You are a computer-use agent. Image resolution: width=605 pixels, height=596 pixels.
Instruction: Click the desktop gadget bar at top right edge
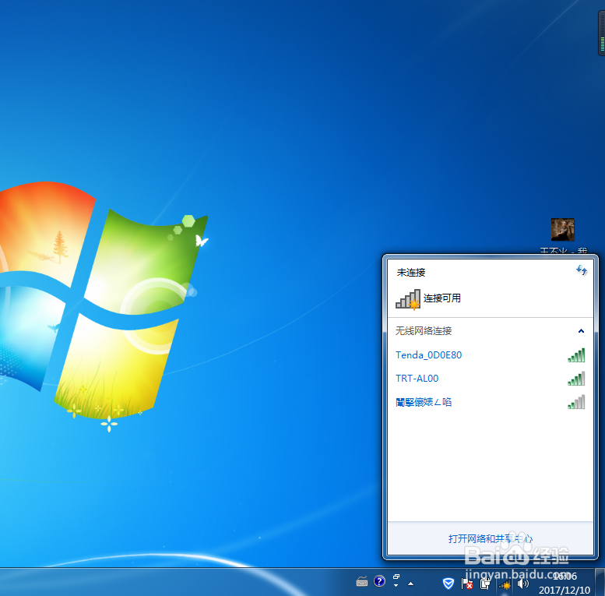coord(602,34)
